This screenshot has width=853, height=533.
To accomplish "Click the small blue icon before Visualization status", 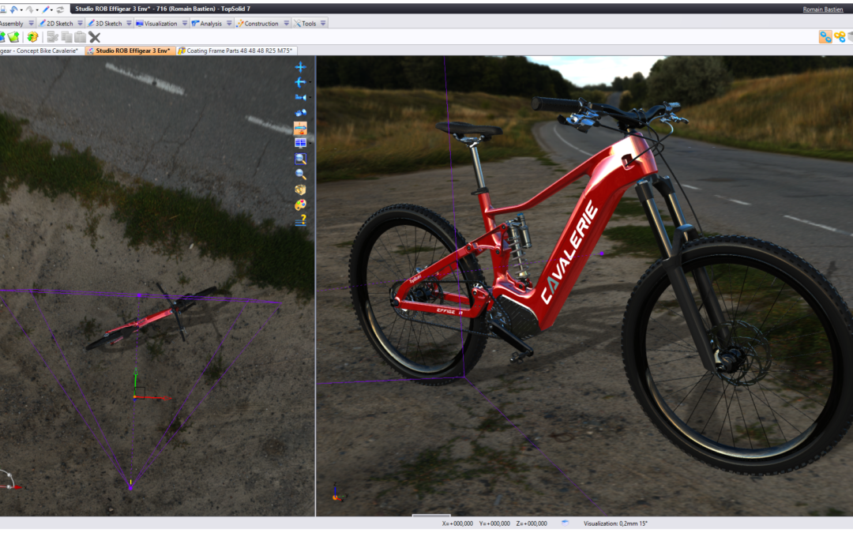I will [x=566, y=523].
